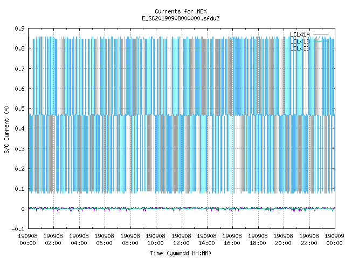The image size is (345, 258).
Task: Click the y-axis tick label 0
Action: point(23,209)
